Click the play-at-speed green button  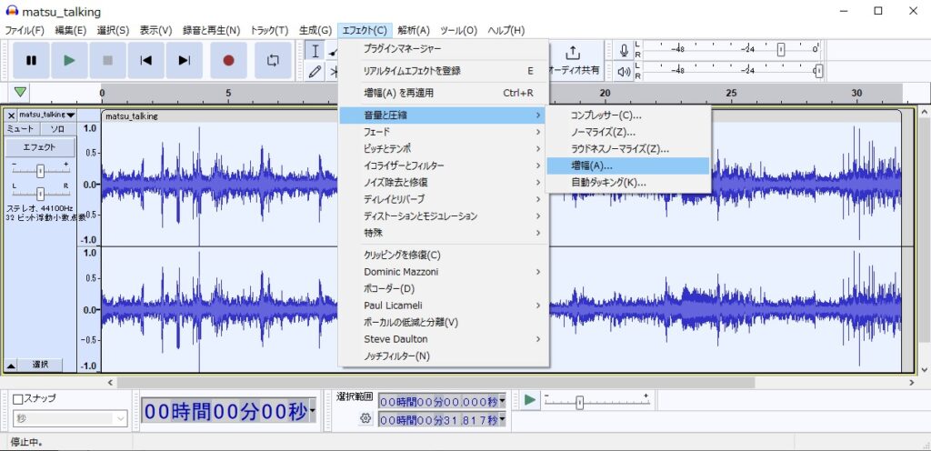tap(530, 401)
